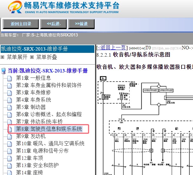This screenshot has width=193, height=175.
Task: Open 第14章 座椅
Action: (x=30, y=172)
